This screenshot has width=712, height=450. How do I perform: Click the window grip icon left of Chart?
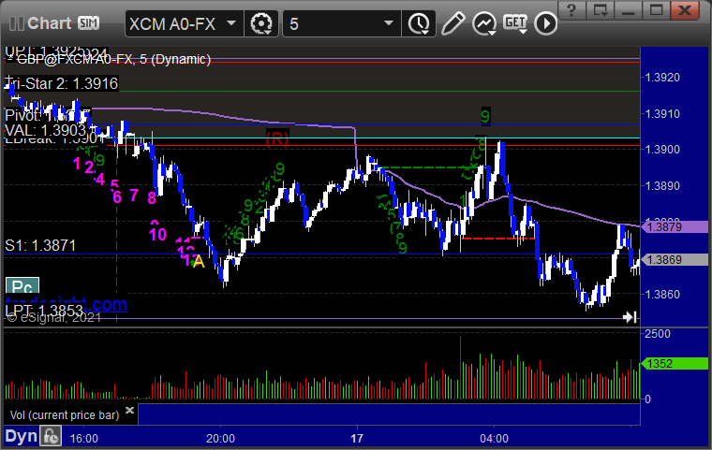coord(16,23)
